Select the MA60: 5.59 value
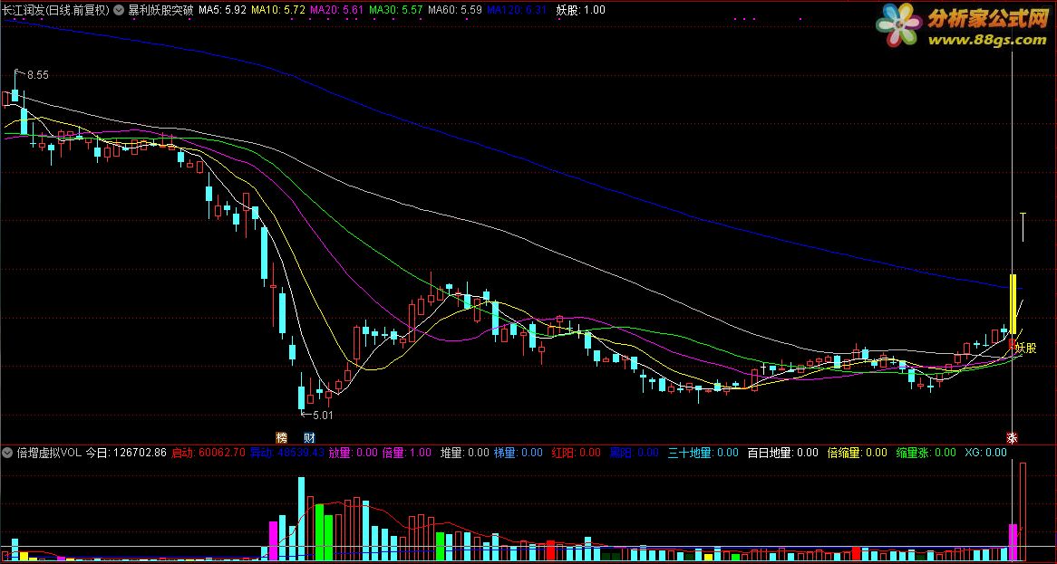The width and height of the screenshot is (1057, 564). (x=454, y=10)
